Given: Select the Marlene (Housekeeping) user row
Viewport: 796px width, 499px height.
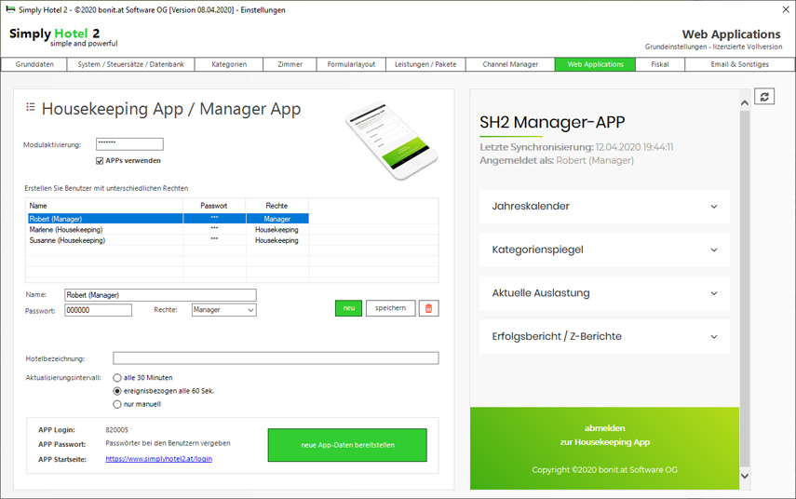Looking at the screenshot, I should point(168,229).
